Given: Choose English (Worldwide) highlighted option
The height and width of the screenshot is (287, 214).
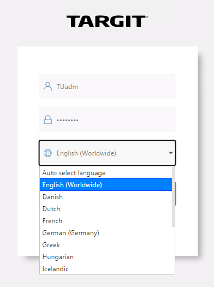Looking at the screenshot, I should coord(106,184).
